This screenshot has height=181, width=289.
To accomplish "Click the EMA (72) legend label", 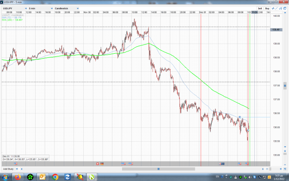I will tap(12, 18).
